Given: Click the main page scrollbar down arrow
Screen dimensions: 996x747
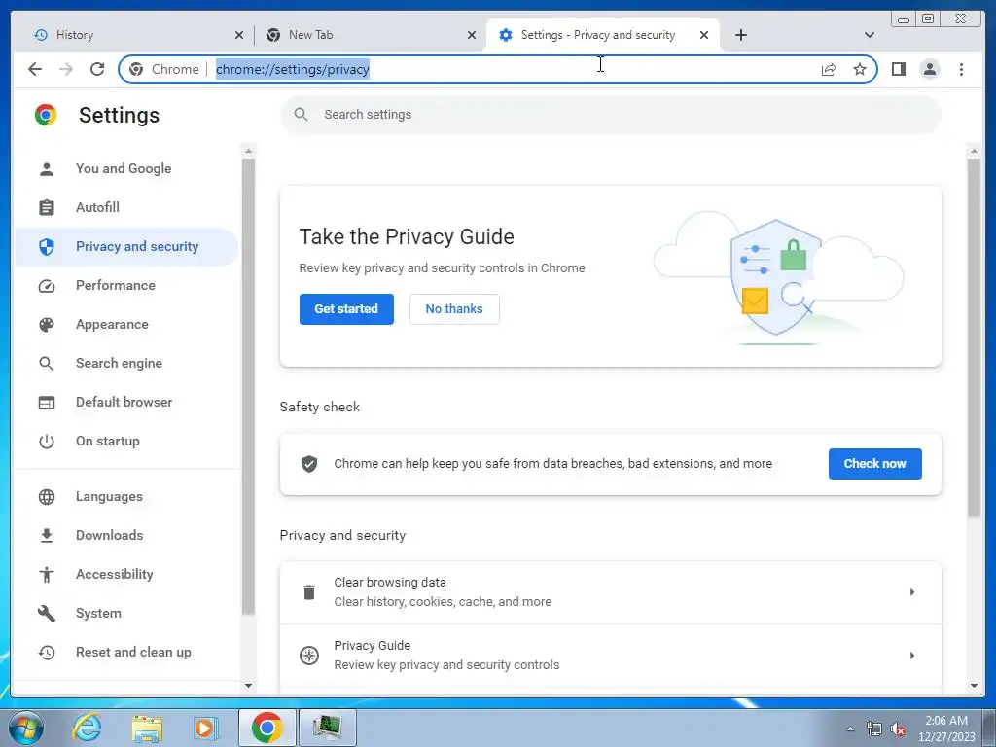Looking at the screenshot, I should pyautogui.click(x=974, y=686).
